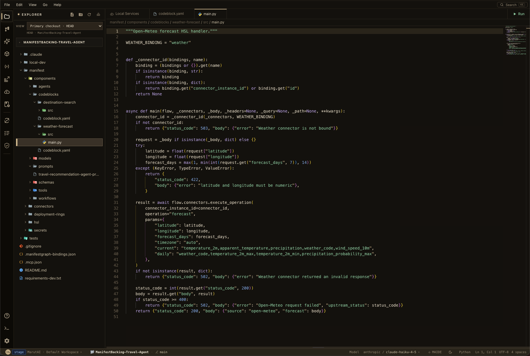
Task: Click the New File icon in Explorer header
Action: click(72, 15)
